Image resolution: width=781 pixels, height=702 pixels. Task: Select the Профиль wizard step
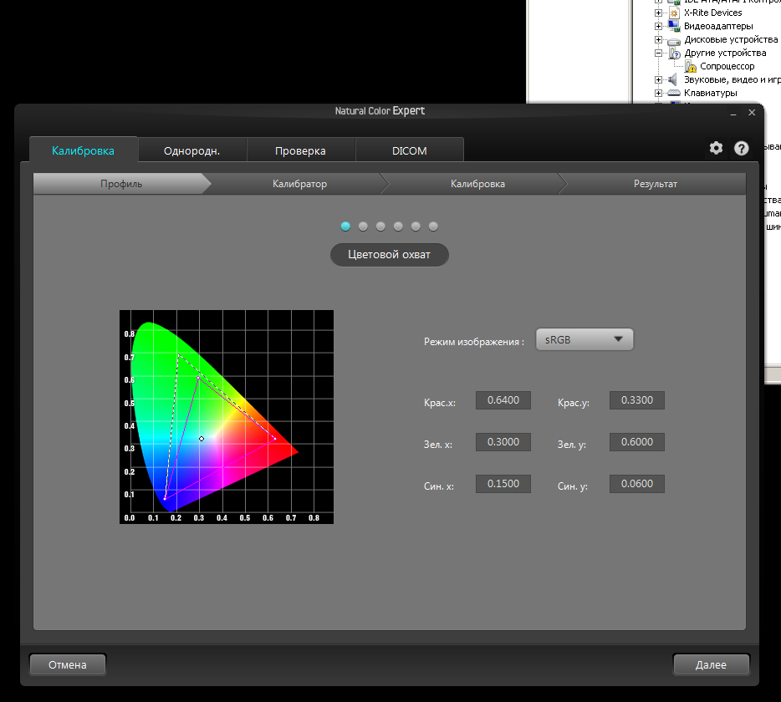121,184
